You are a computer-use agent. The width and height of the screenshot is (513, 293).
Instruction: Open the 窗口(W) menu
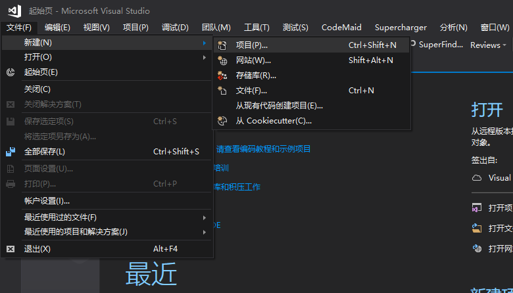495,28
